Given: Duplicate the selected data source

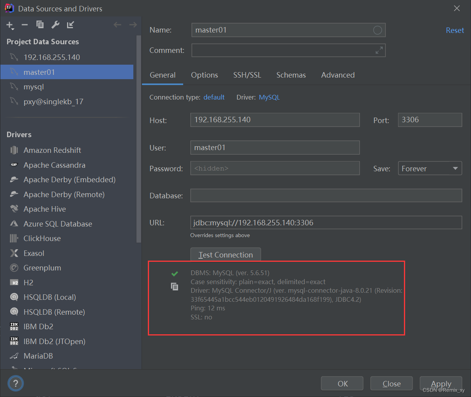Looking at the screenshot, I should tap(40, 25).
